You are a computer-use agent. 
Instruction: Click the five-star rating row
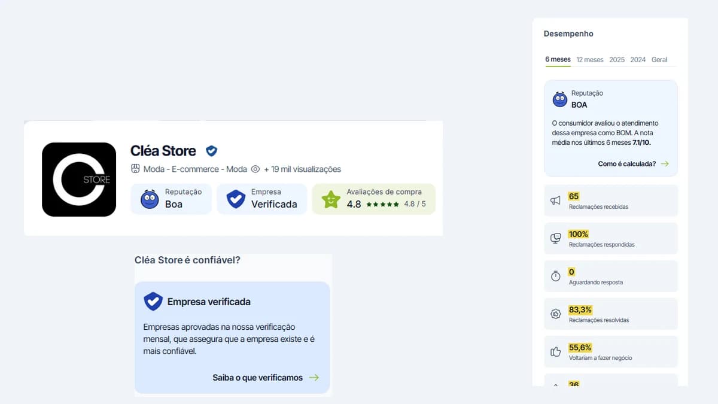coord(382,204)
